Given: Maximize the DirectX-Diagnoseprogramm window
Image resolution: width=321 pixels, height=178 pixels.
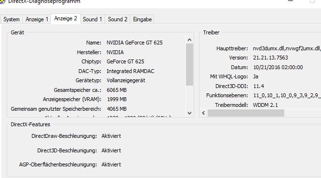Looking at the screenshot, I should pyautogui.click(x=312, y=1).
